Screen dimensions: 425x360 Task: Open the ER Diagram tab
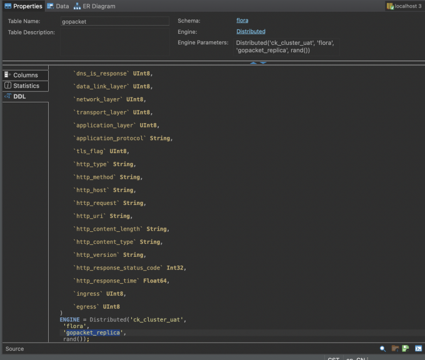point(94,6)
